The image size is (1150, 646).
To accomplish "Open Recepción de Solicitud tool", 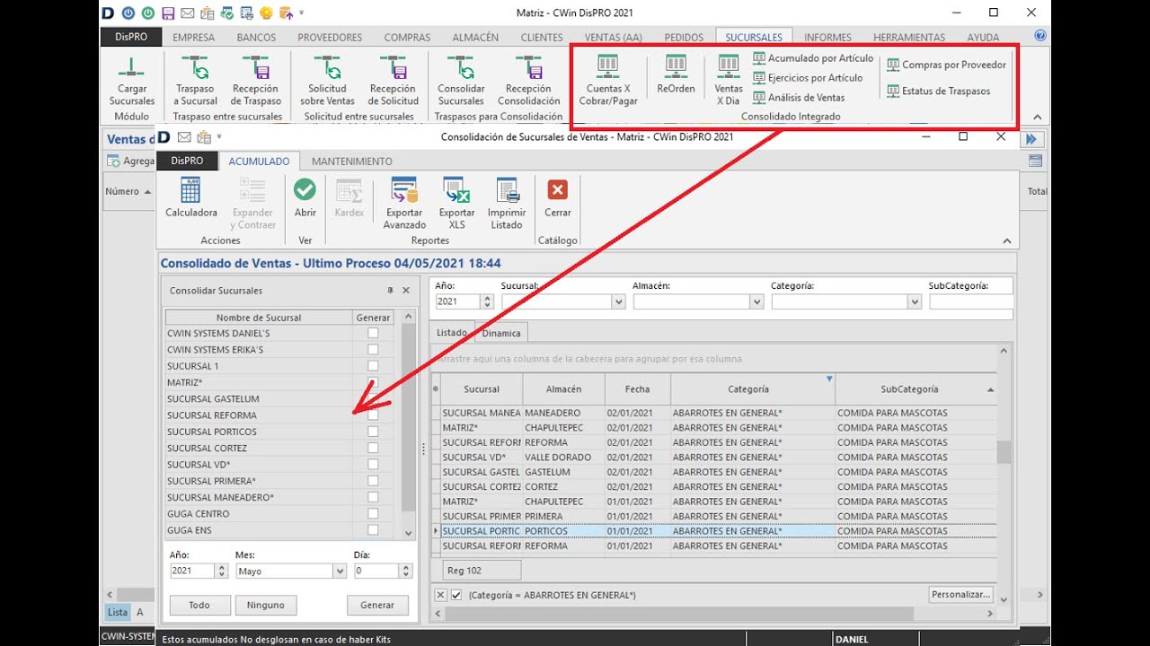I will click(x=394, y=79).
